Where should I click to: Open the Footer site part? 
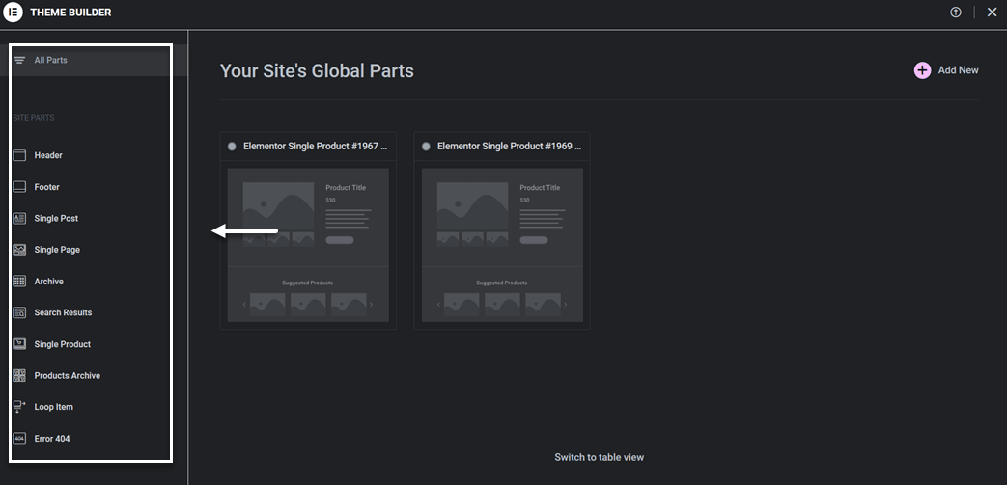pyautogui.click(x=47, y=187)
